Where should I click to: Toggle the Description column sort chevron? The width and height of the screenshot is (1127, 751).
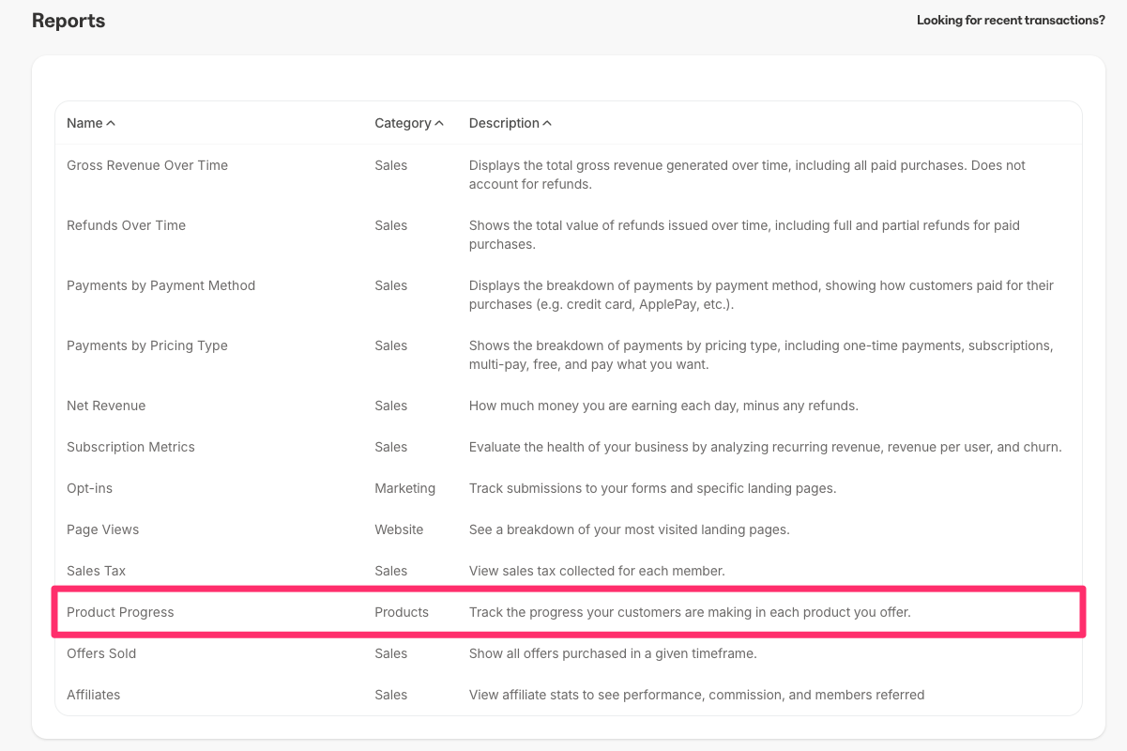(x=547, y=123)
